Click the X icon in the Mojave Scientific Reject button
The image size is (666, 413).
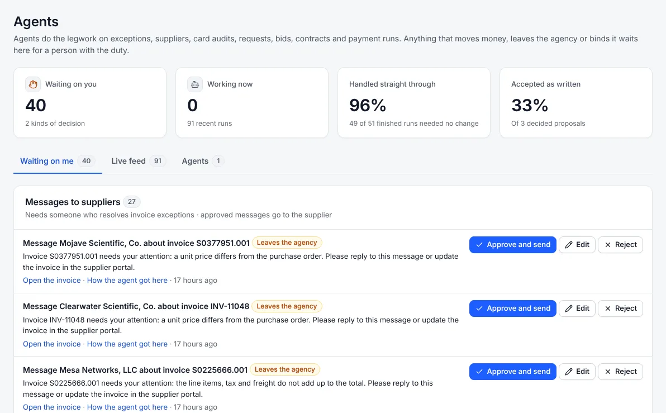tap(608, 245)
